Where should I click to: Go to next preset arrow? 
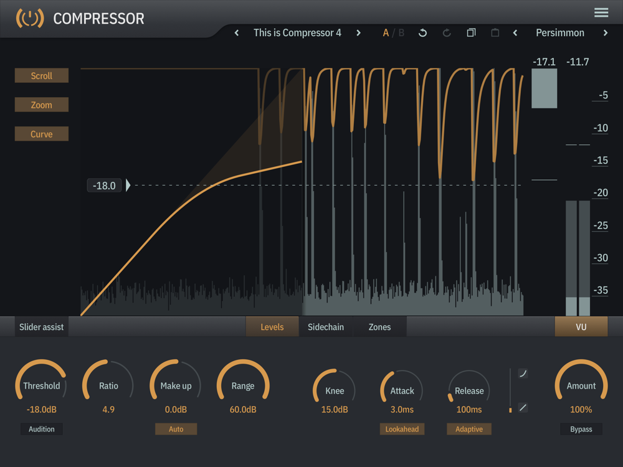358,33
